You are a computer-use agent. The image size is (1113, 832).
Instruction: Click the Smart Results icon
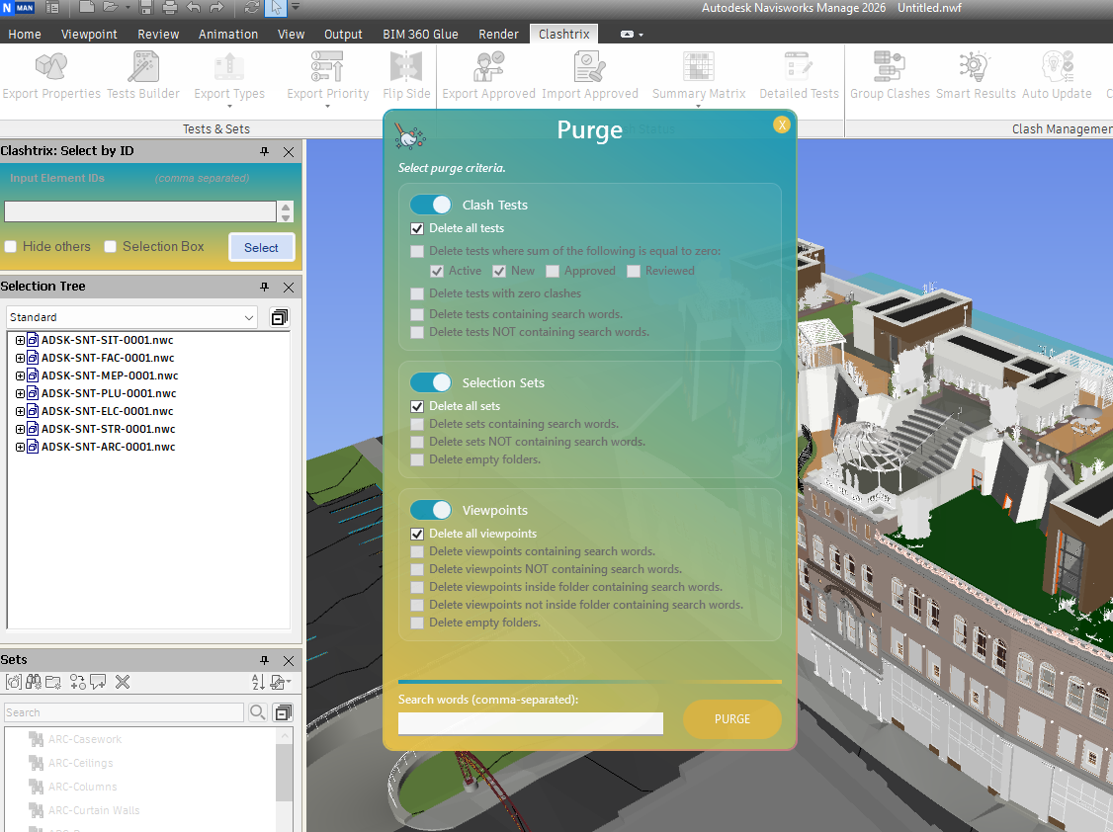(975, 68)
